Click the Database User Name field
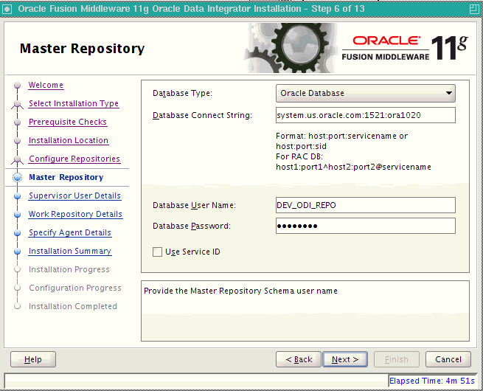483x391 pixels. point(365,205)
